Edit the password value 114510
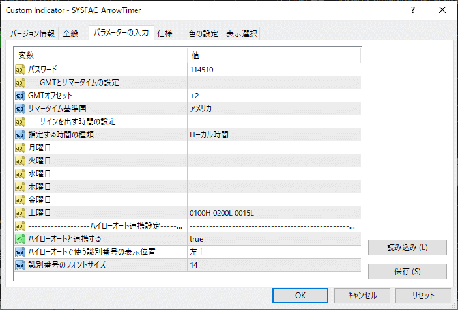 tap(274, 70)
